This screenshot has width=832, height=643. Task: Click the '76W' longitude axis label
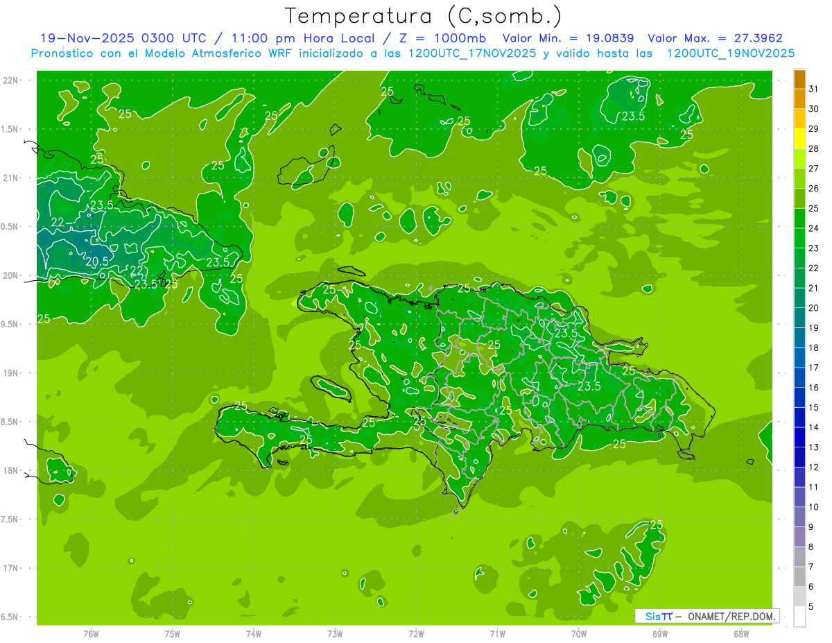coord(91,633)
